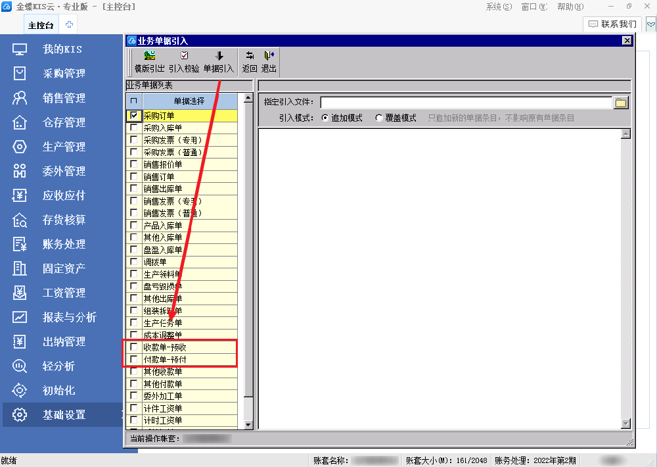
Task: Check the 收款单-预收 checkbox
Action: click(133, 347)
